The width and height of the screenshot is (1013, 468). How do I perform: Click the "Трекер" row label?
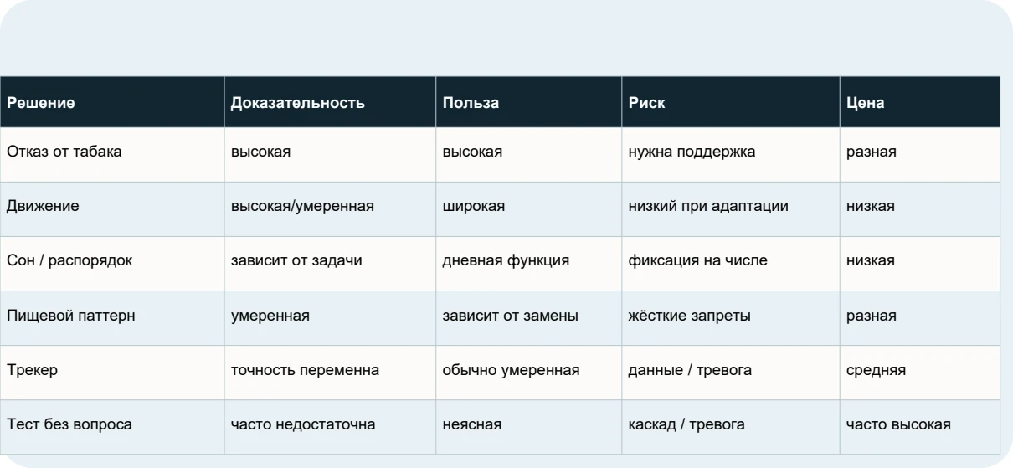(112, 371)
